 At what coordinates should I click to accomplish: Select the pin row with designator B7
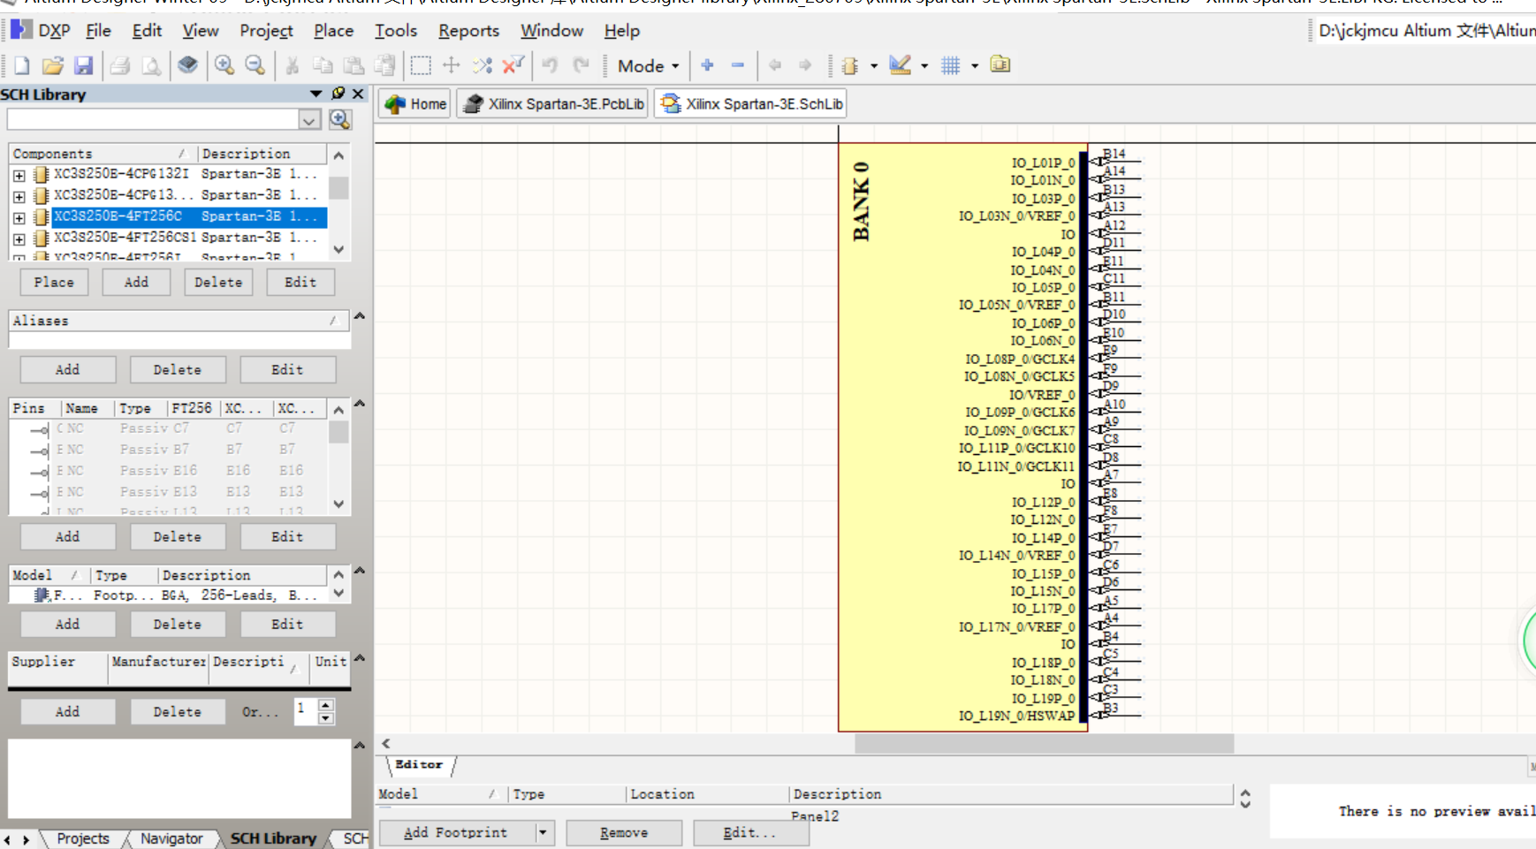pos(168,450)
